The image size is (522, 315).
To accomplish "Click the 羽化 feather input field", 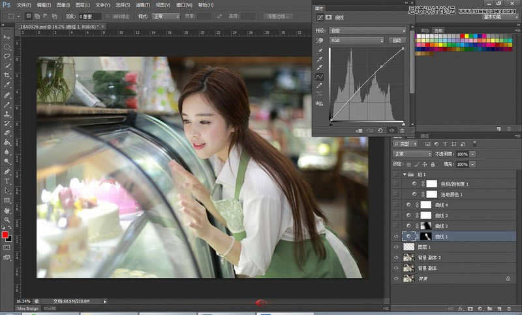I will pyautogui.click(x=90, y=16).
